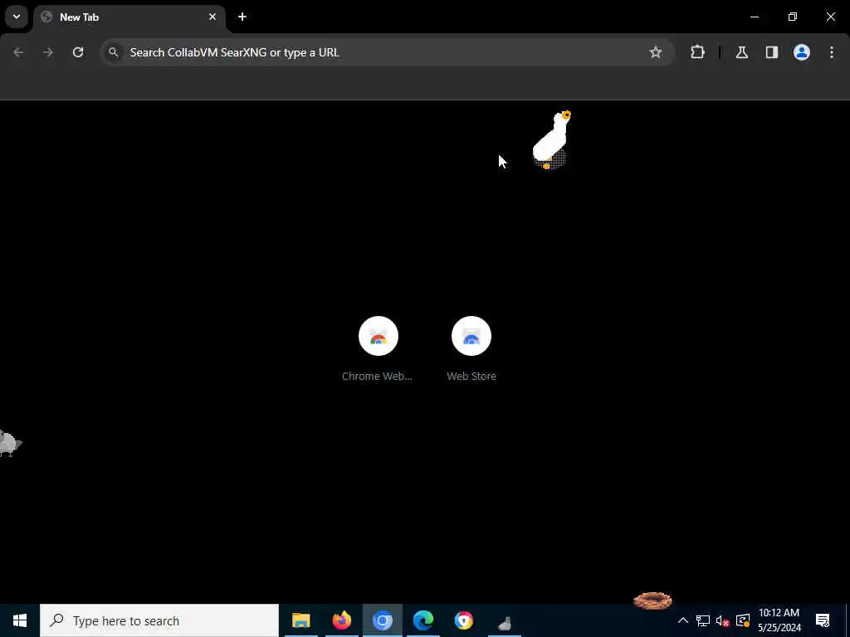Click the white desktop goose
The height and width of the screenshot is (637, 850).
(552, 140)
